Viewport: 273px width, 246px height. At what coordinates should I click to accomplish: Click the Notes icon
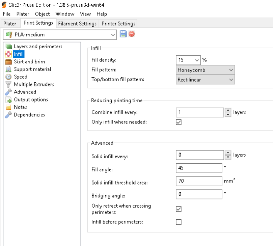click(x=8, y=107)
